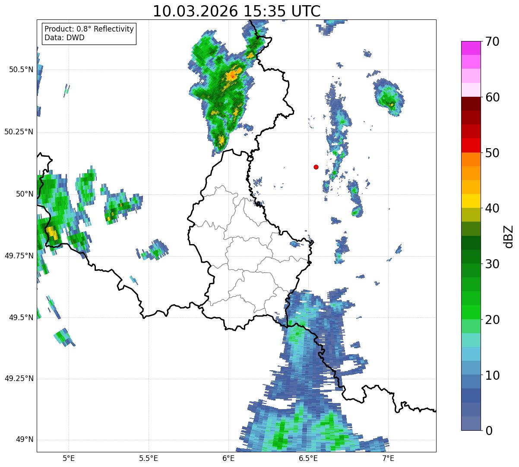This screenshot has width=519, height=467.
Task: Click the 6°E longitude label
Action: [228, 458]
